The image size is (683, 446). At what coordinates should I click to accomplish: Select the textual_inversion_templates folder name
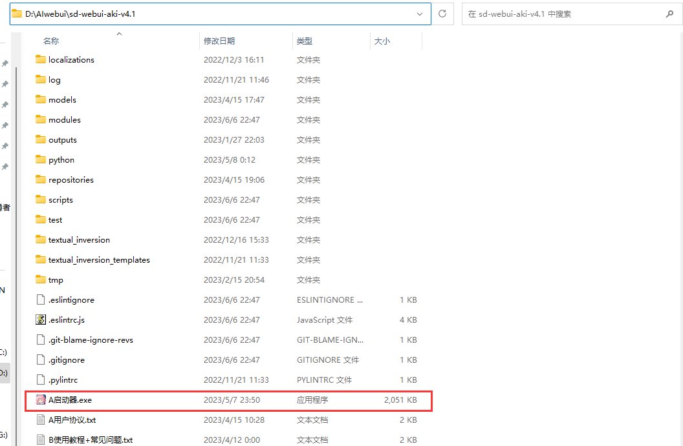point(99,260)
